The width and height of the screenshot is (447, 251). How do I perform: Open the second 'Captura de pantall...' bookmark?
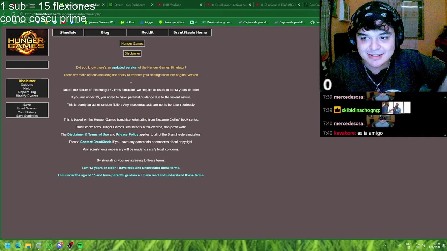pyautogui.click(x=290, y=22)
